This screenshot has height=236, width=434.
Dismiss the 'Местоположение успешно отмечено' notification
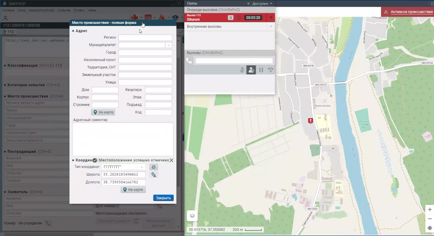click(171, 160)
